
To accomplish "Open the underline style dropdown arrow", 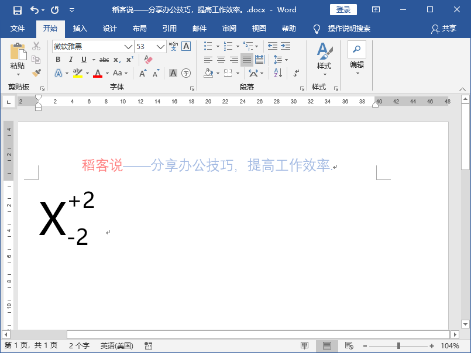I will pos(94,60).
